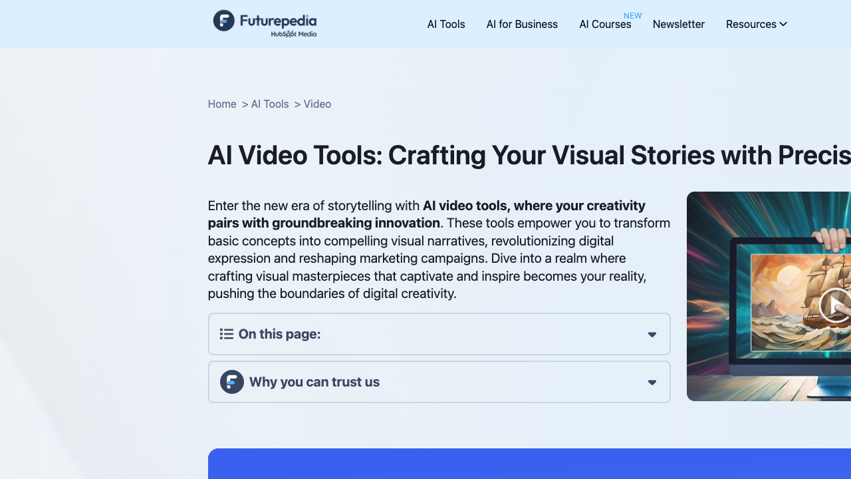
Task: Click the monitor image thumbnail
Action: tap(769, 296)
